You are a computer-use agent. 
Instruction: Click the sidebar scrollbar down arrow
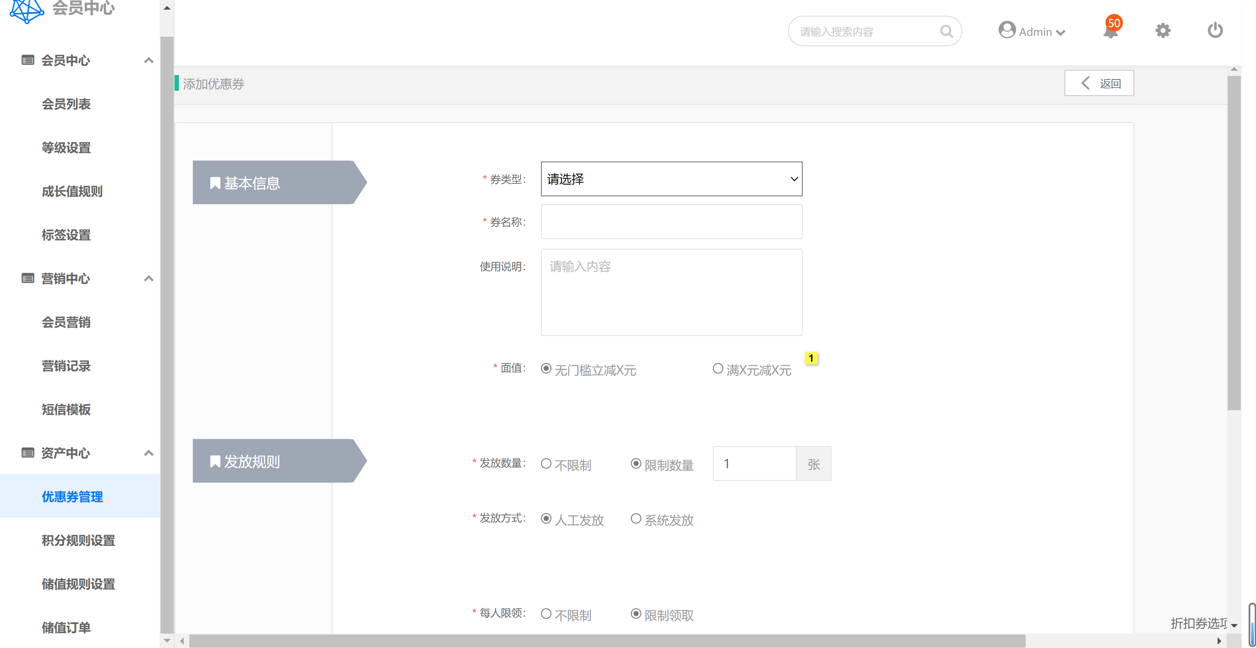click(x=167, y=641)
